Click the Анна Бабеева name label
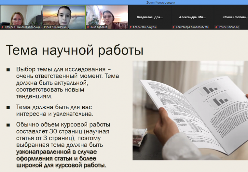Image resolution: width=248 pixels, height=172 pixels. pos(99,27)
